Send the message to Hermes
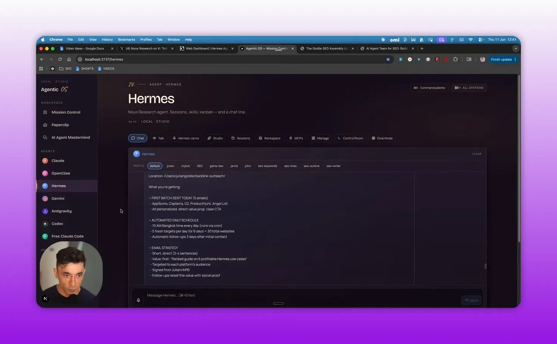 tap(471, 300)
